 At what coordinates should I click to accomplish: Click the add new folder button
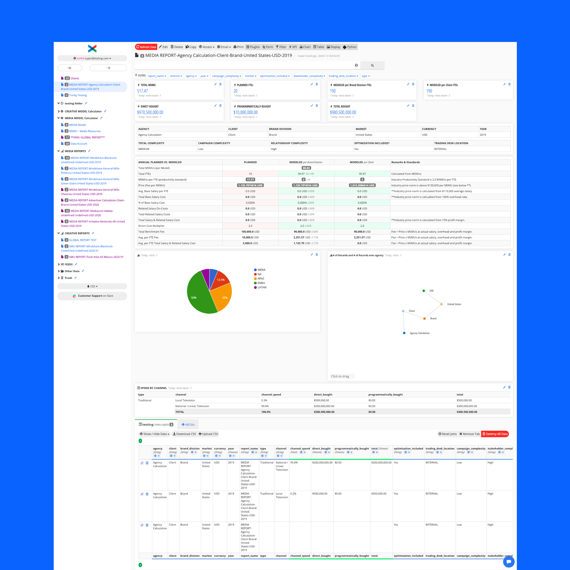pyautogui.click(x=70, y=68)
